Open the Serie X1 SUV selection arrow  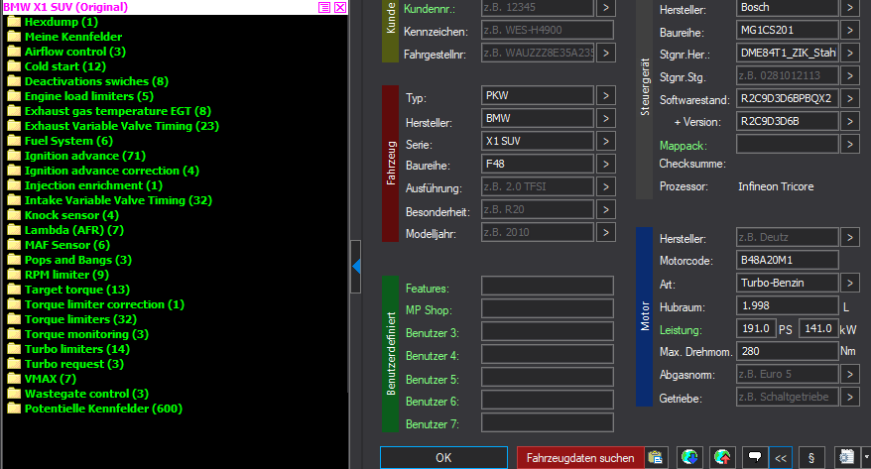(x=606, y=141)
